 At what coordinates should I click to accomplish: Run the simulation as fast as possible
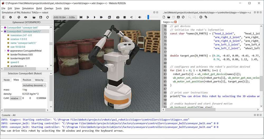click(x=101, y=17)
